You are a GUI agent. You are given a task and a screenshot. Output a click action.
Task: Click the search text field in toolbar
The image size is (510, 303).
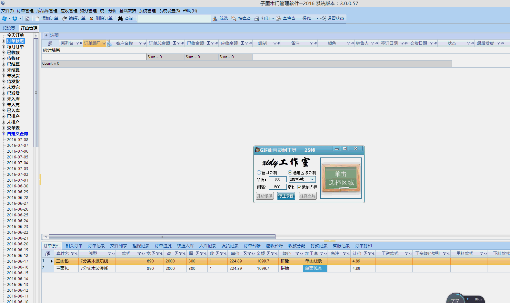point(174,19)
